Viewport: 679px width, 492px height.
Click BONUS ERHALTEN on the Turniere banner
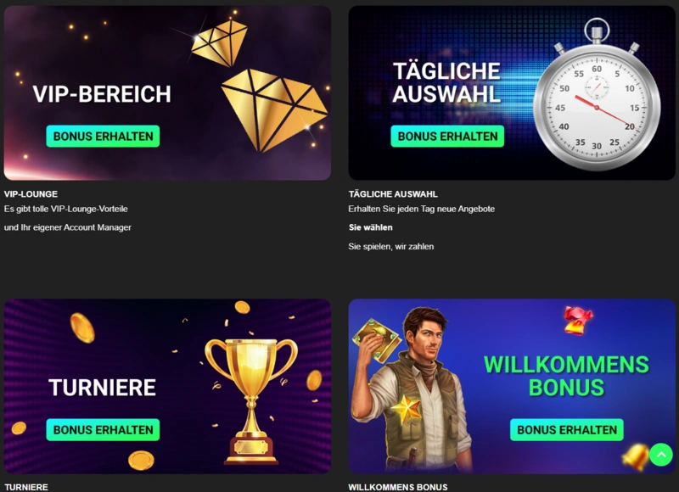pyautogui.click(x=103, y=430)
